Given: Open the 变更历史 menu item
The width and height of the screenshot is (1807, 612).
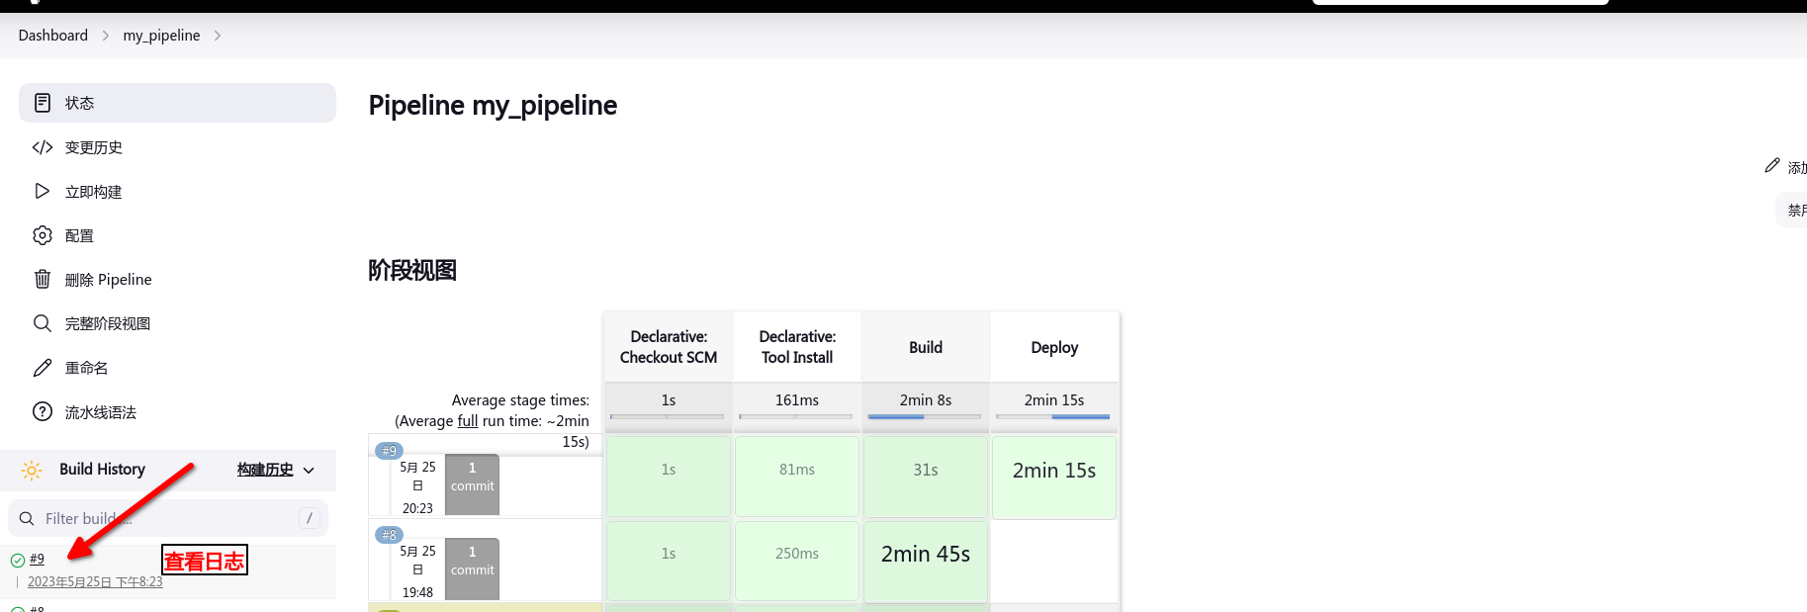Looking at the screenshot, I should [x=94, y=147].
